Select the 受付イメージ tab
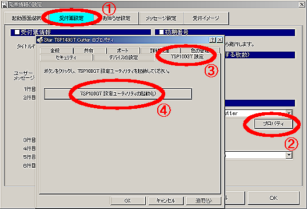The height and width of the screenshot is (209, 307). (x=206, y=18)
